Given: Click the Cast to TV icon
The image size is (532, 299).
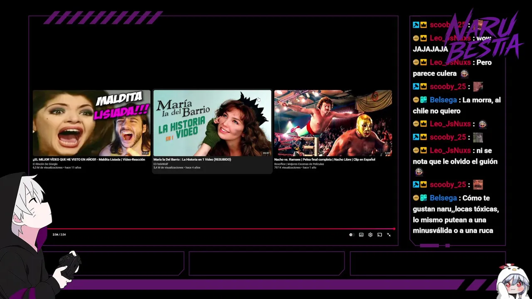Looking at the screenshot, I should tap(379, 235).
